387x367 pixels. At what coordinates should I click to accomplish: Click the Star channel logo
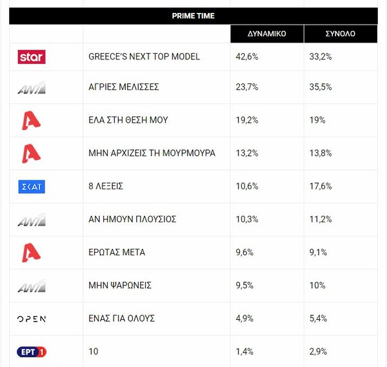[32, 57]
